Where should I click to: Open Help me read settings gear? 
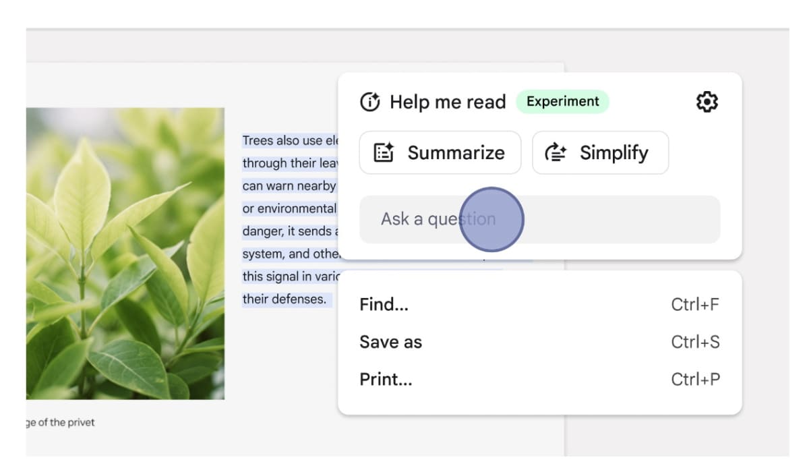pyautogui.click(x=707, y=102)
